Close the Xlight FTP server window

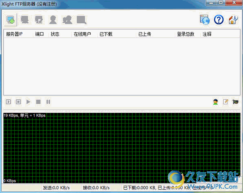(234, 2)
